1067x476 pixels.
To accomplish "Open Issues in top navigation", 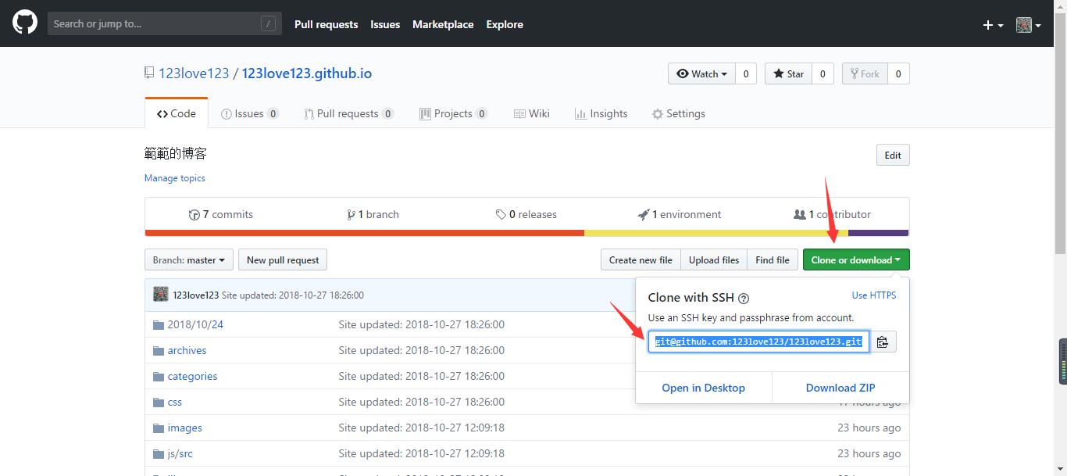I will 385,24.
